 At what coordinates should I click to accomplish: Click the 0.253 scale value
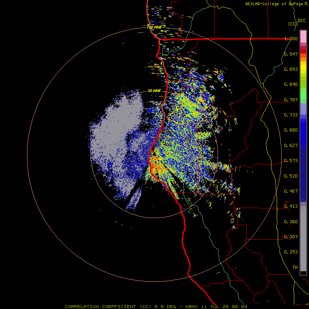click(x=291, y=252)
